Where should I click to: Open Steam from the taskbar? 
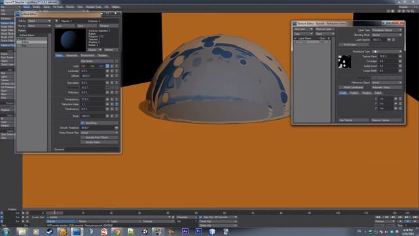tap(50, 231)
